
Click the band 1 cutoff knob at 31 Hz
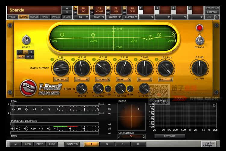pyautogui.click(x=61, y=68)
